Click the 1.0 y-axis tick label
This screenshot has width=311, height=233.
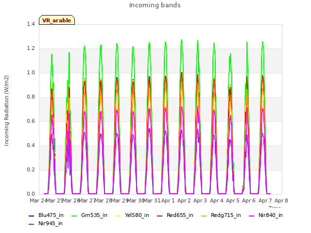pyautogui.click(x=31, y=73)
